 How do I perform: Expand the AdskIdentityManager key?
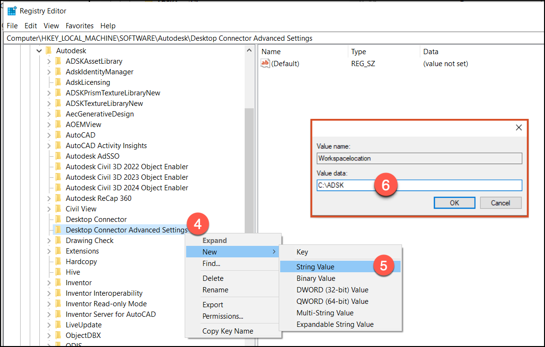(x=49, y=72)
